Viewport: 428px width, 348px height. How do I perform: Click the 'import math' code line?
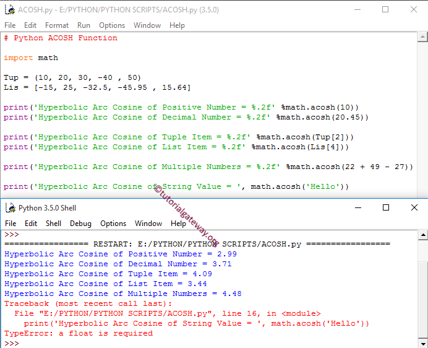point(31,58)
